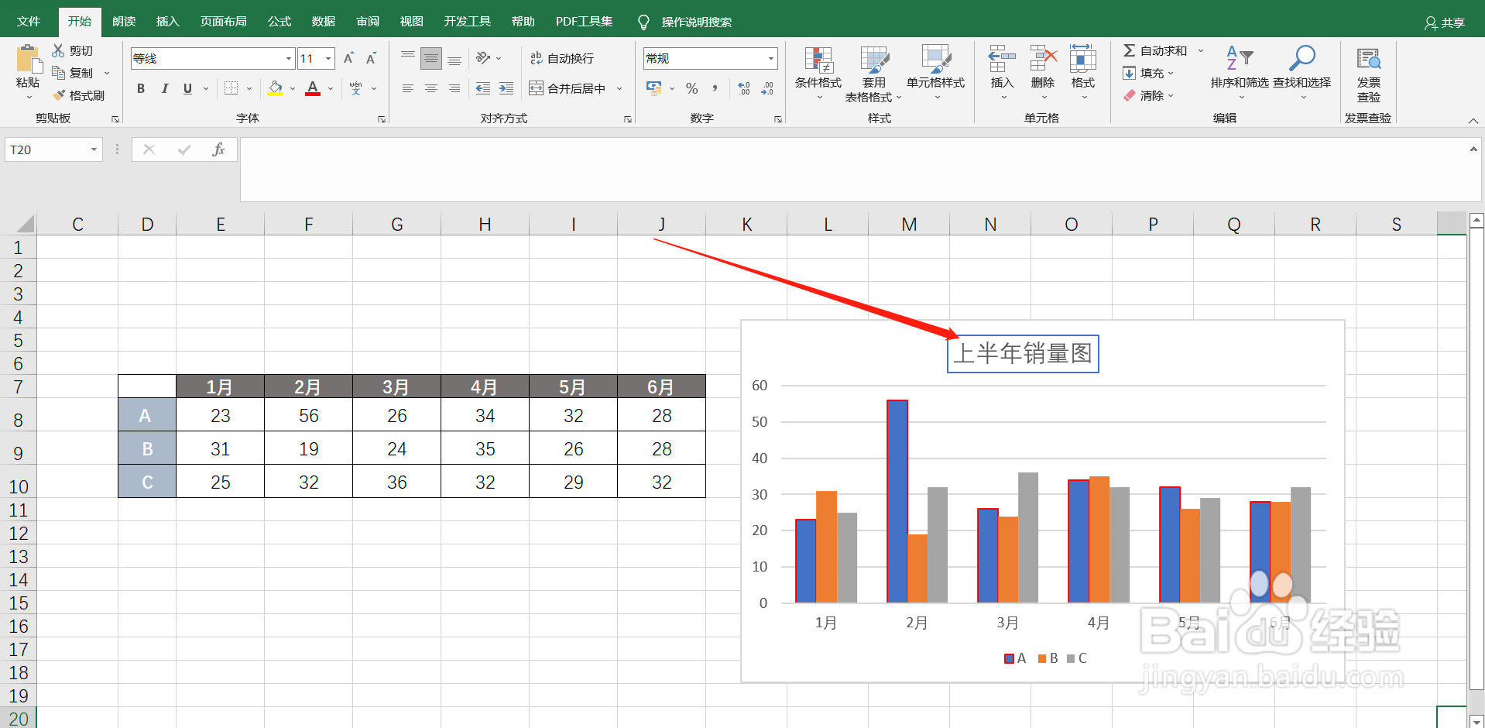The height and width of the screenshot is (728, 1485).
Task: Click the Format cells (格式) icon
Action: 1083,59
